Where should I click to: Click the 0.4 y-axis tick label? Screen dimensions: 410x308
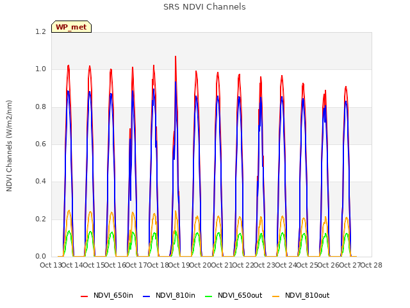coord(40,182)
